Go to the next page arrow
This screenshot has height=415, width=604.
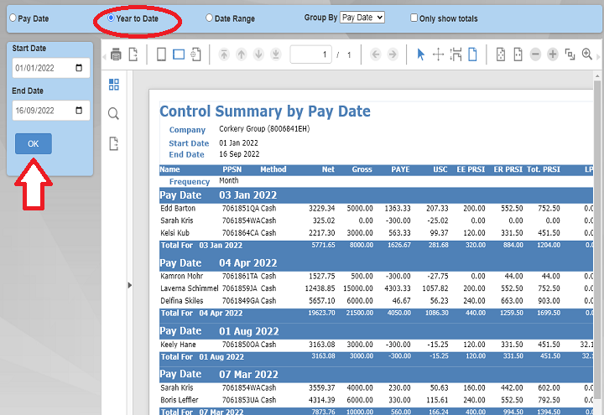click(x=393, y=54)
